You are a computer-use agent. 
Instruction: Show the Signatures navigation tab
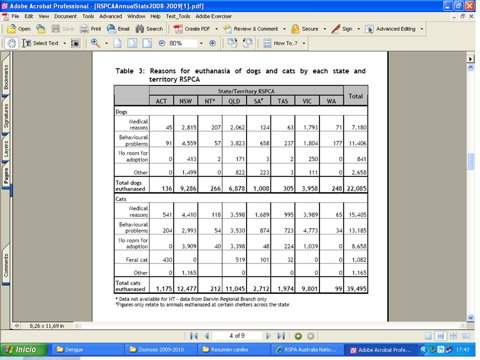click(6, 115)
